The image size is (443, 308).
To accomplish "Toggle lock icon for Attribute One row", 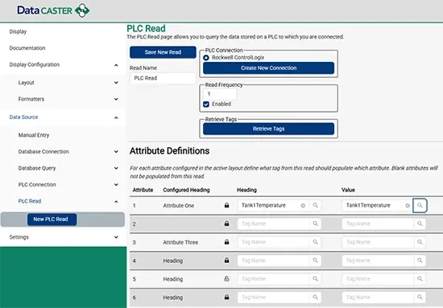I will [x=226, y=205].
